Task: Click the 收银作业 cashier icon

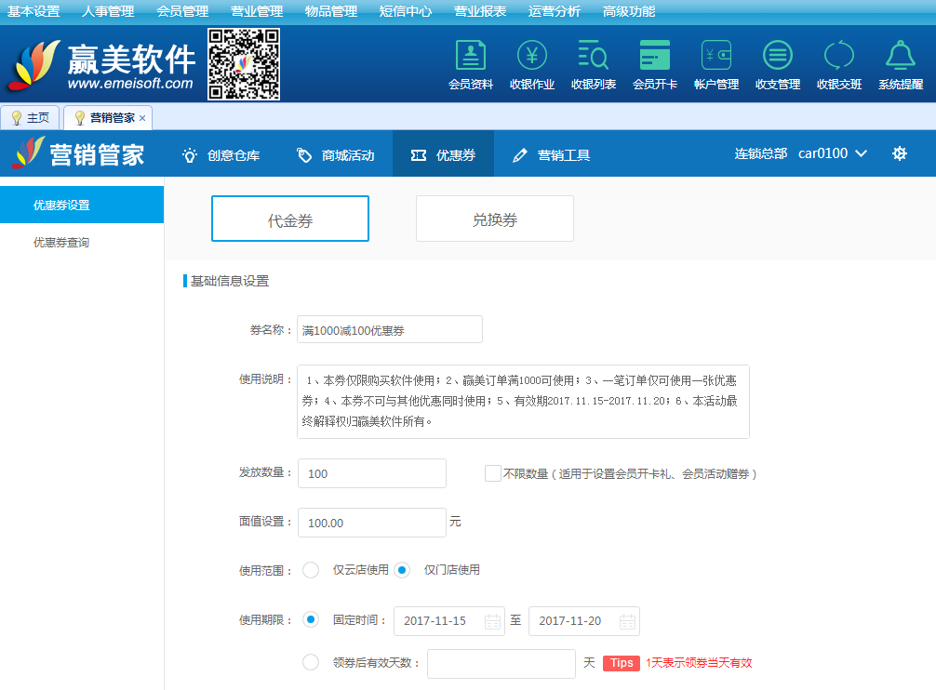Action: [x=532, y=57]
